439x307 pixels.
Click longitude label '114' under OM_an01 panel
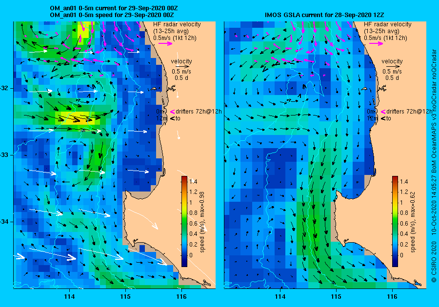(x=69, y=297)
